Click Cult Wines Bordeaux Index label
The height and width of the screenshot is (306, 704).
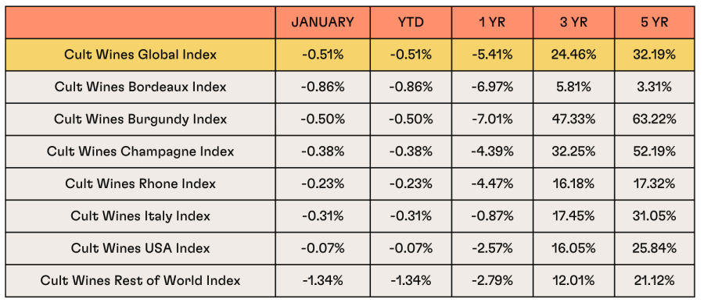[x=140, y=87]
